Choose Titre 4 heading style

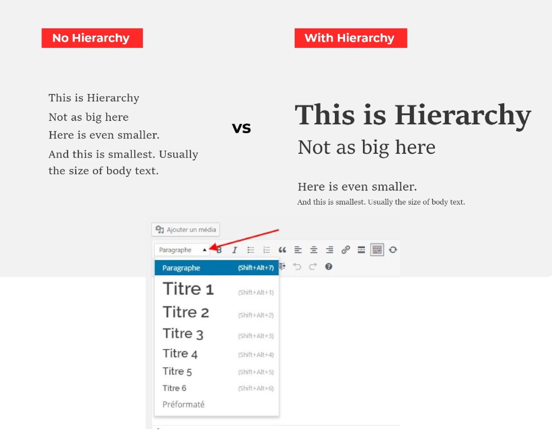217,354
